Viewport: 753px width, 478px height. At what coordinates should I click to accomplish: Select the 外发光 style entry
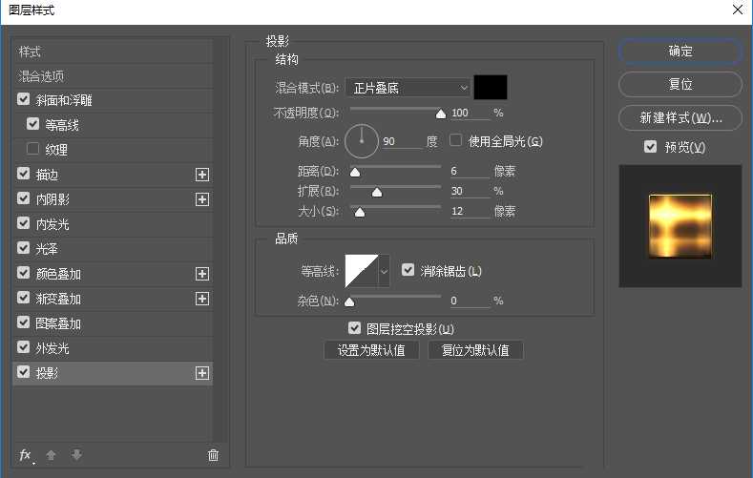(52, 348)
